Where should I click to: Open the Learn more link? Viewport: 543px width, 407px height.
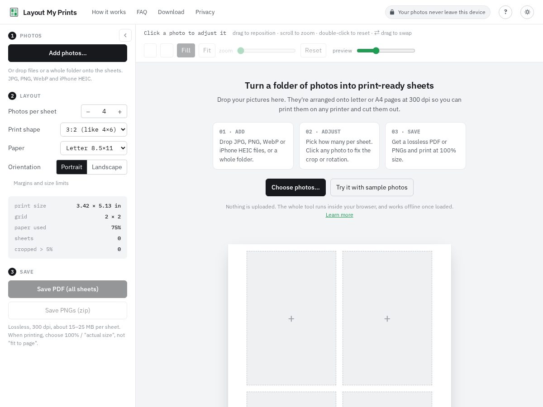click(339, 215)
